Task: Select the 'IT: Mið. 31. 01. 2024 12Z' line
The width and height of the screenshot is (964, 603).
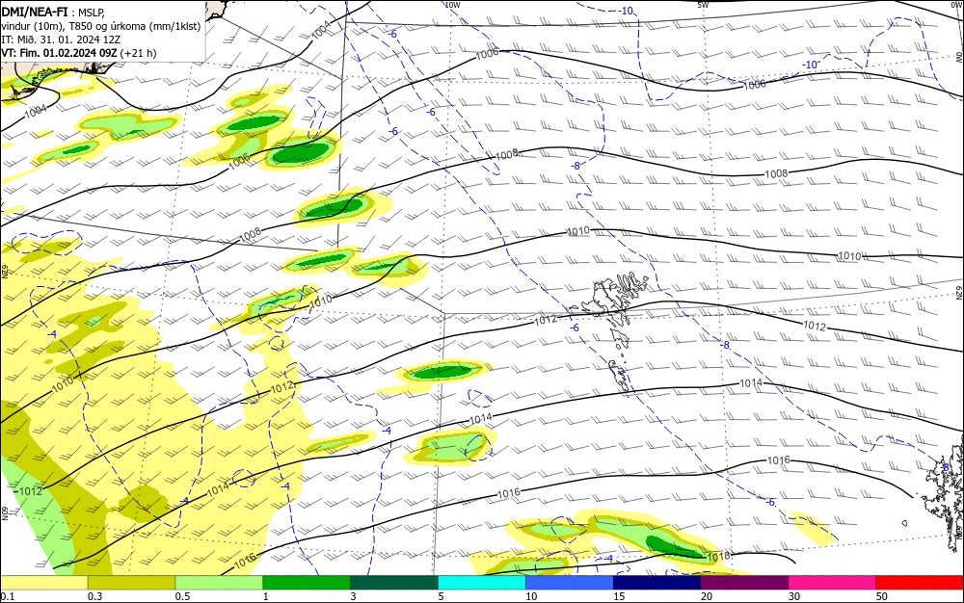Action: coord(60,39)
